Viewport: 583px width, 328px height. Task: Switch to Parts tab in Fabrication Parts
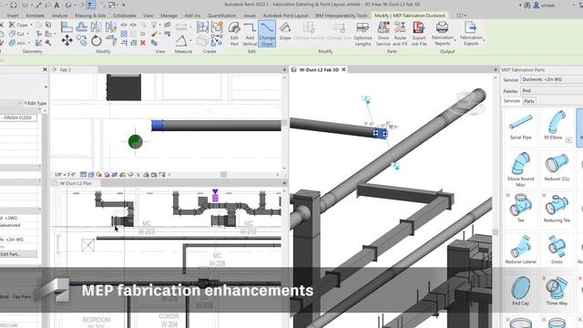529,101
